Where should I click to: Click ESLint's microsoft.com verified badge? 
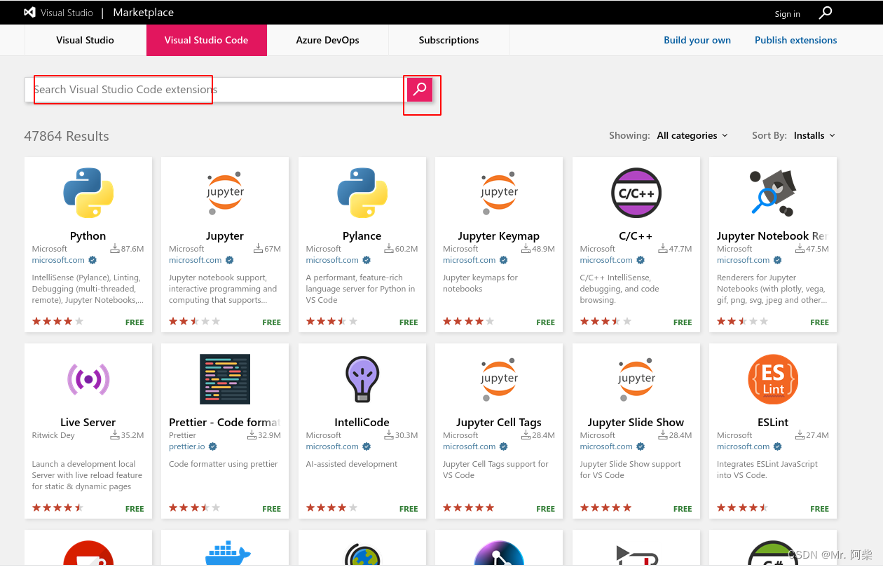[x=777, y=446]
